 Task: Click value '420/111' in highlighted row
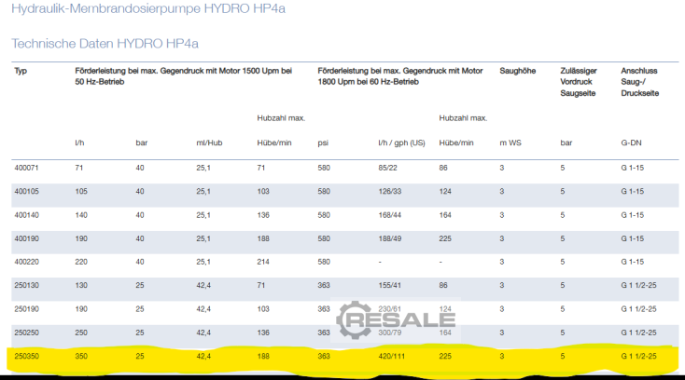[391, 356]
